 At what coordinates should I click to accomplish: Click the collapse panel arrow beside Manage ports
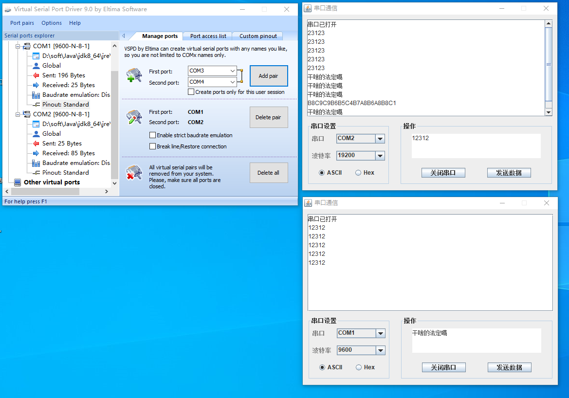(124, 36)
